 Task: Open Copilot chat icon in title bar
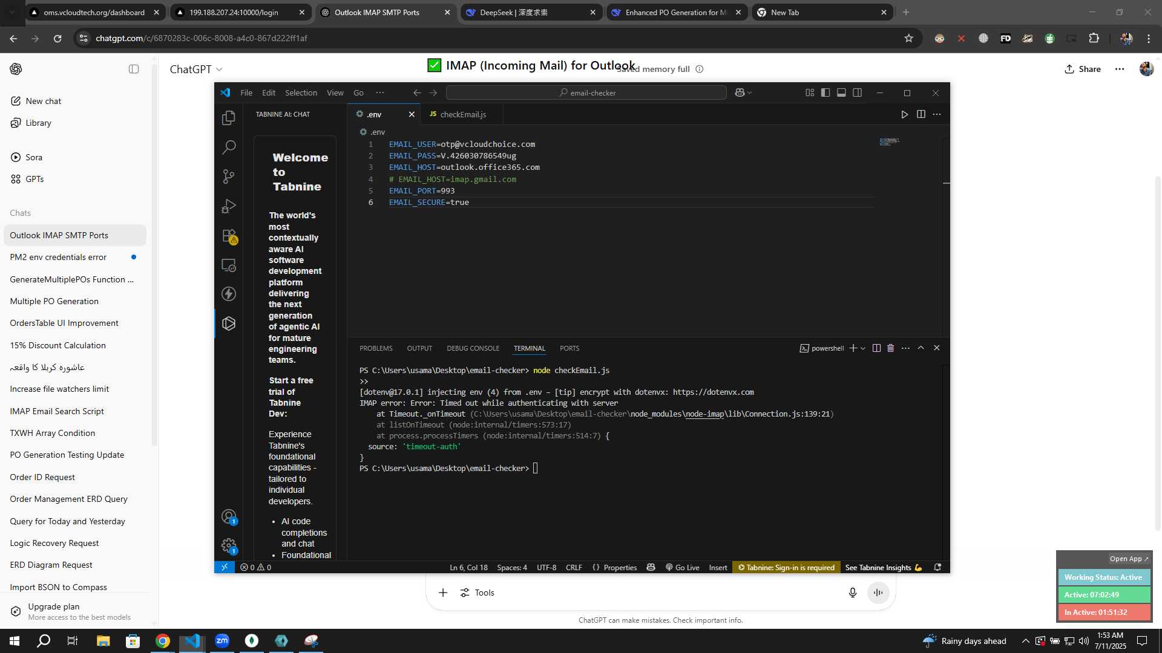[x=740, y=93]
